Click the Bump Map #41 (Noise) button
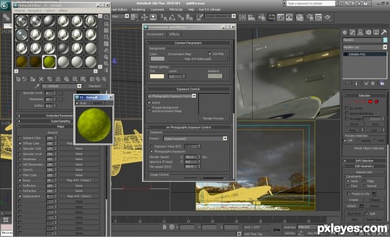 coord(79,180)
